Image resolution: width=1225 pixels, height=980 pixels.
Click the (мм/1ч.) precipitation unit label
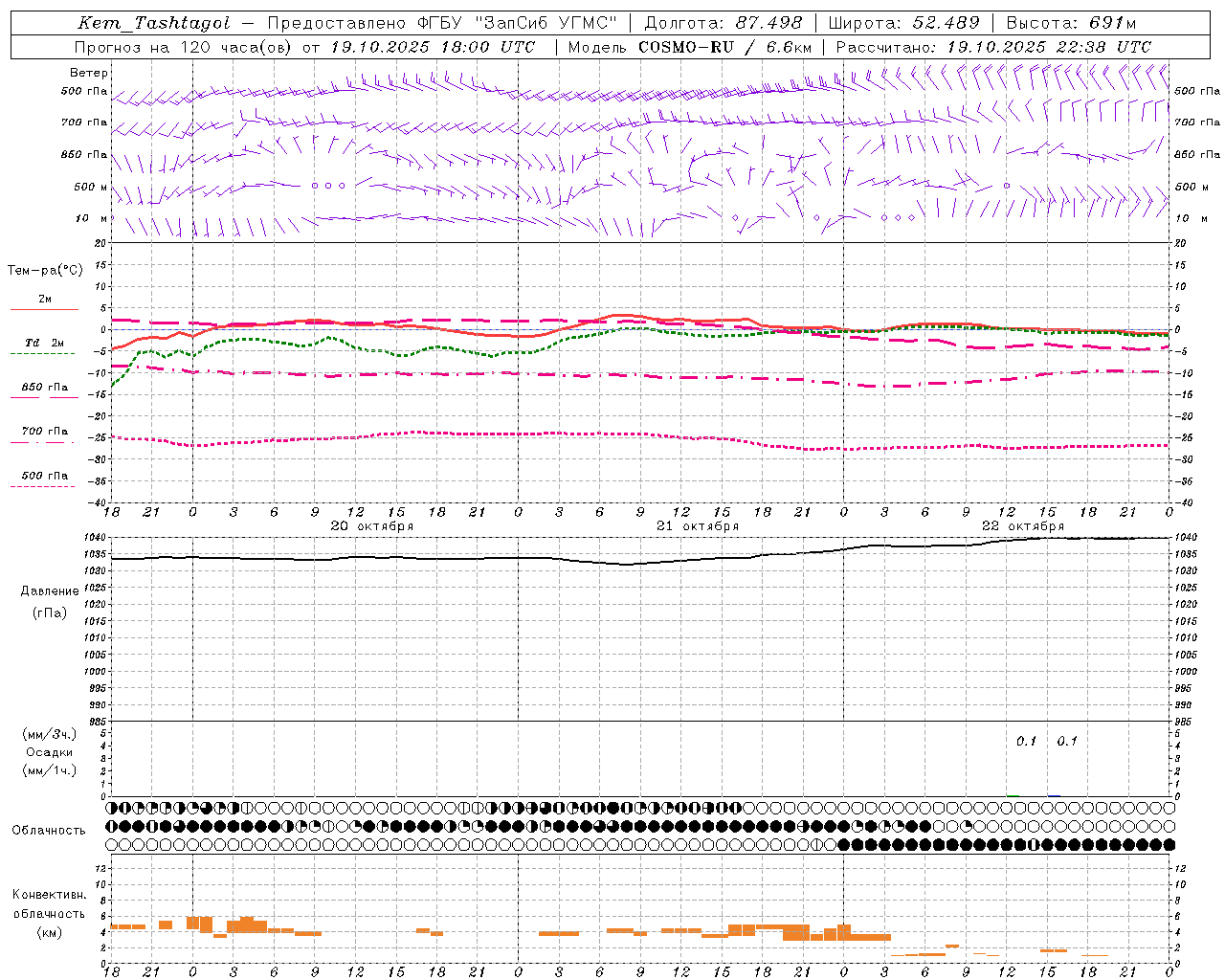click(x=50, y=770)
